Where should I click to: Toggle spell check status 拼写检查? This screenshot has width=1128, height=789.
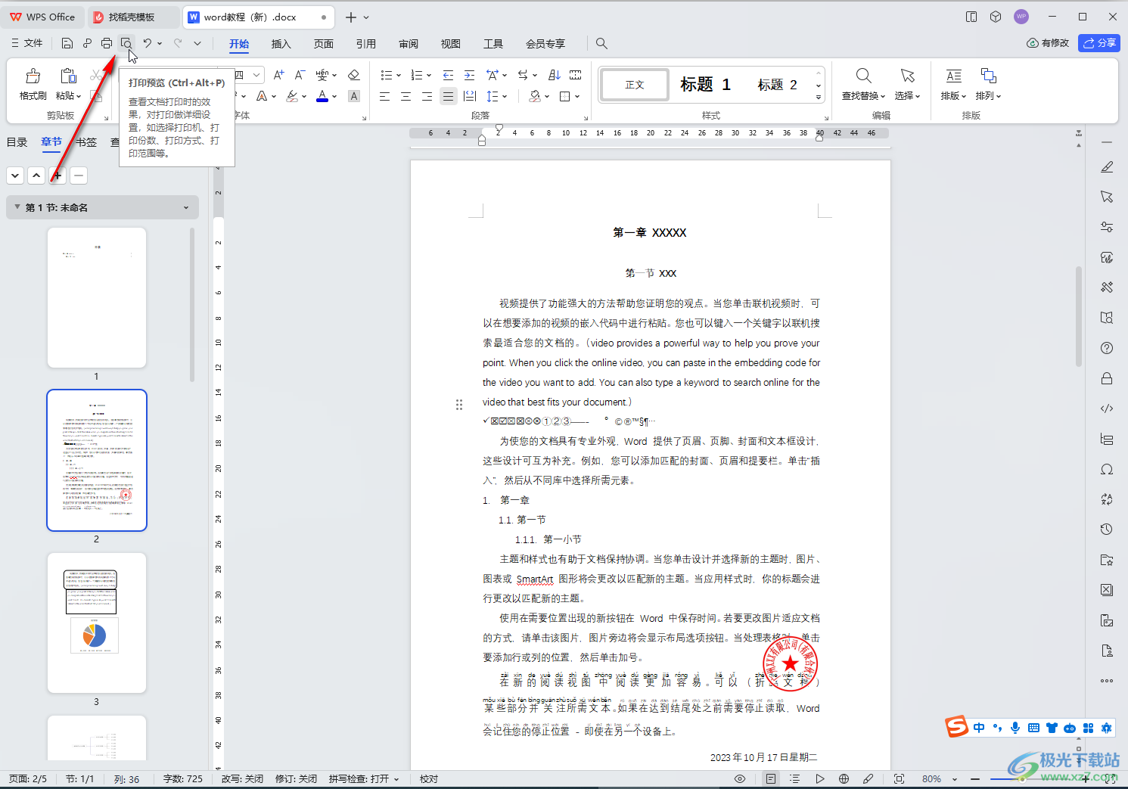point(363,778)
